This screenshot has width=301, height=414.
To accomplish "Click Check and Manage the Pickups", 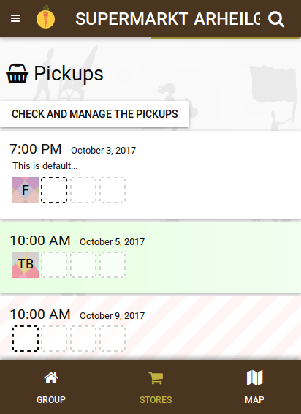I will 95,114.
